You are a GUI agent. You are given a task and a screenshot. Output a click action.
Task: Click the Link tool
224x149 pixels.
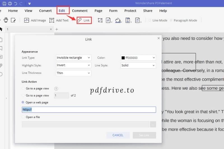[84, 20]
